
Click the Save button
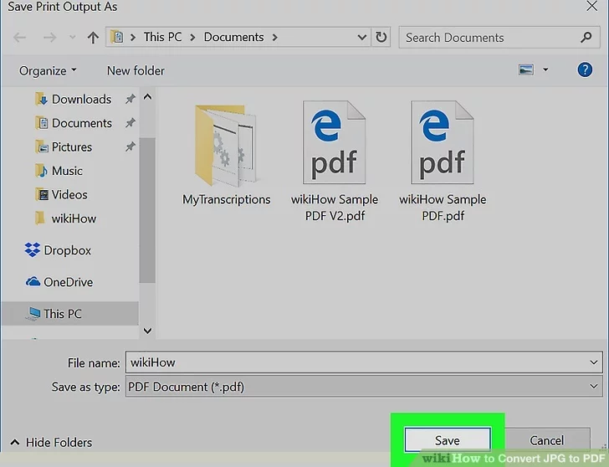click(x=447, y=440)
